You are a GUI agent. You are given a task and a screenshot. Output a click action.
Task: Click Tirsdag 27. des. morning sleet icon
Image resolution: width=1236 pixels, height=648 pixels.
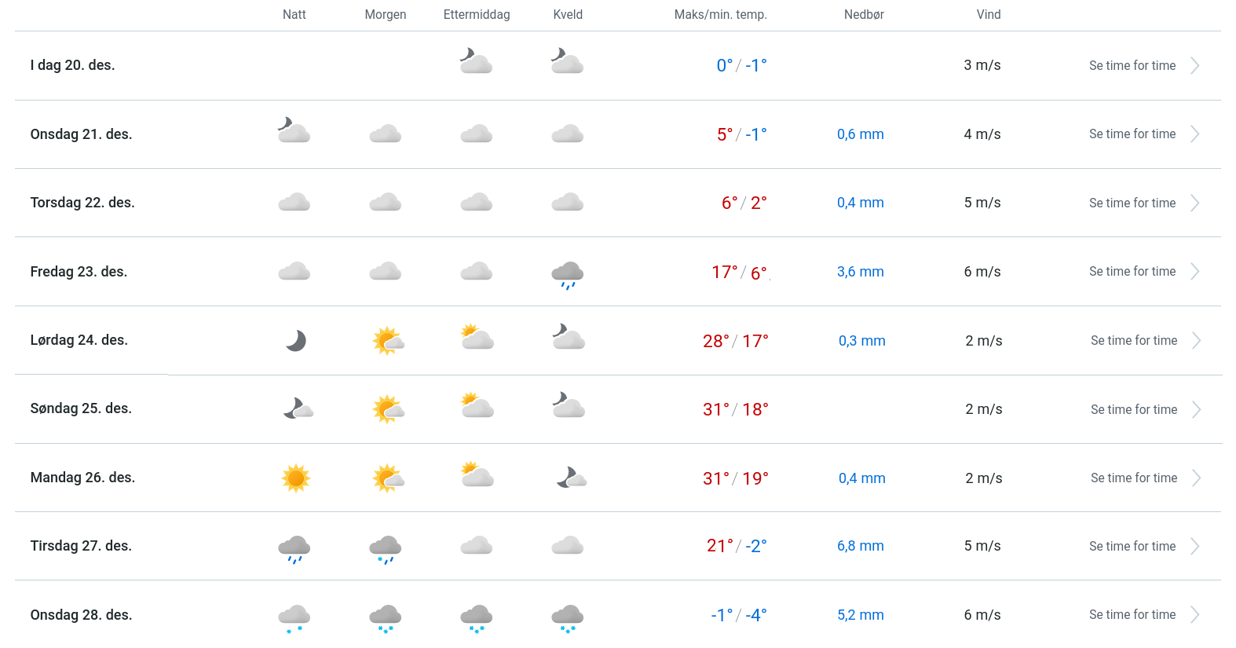[x=386, y=548]
